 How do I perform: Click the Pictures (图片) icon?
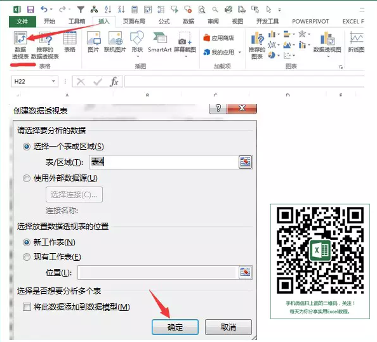coord(93,42)
